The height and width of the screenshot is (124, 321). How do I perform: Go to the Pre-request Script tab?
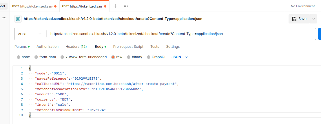click(x=128, y=47)
